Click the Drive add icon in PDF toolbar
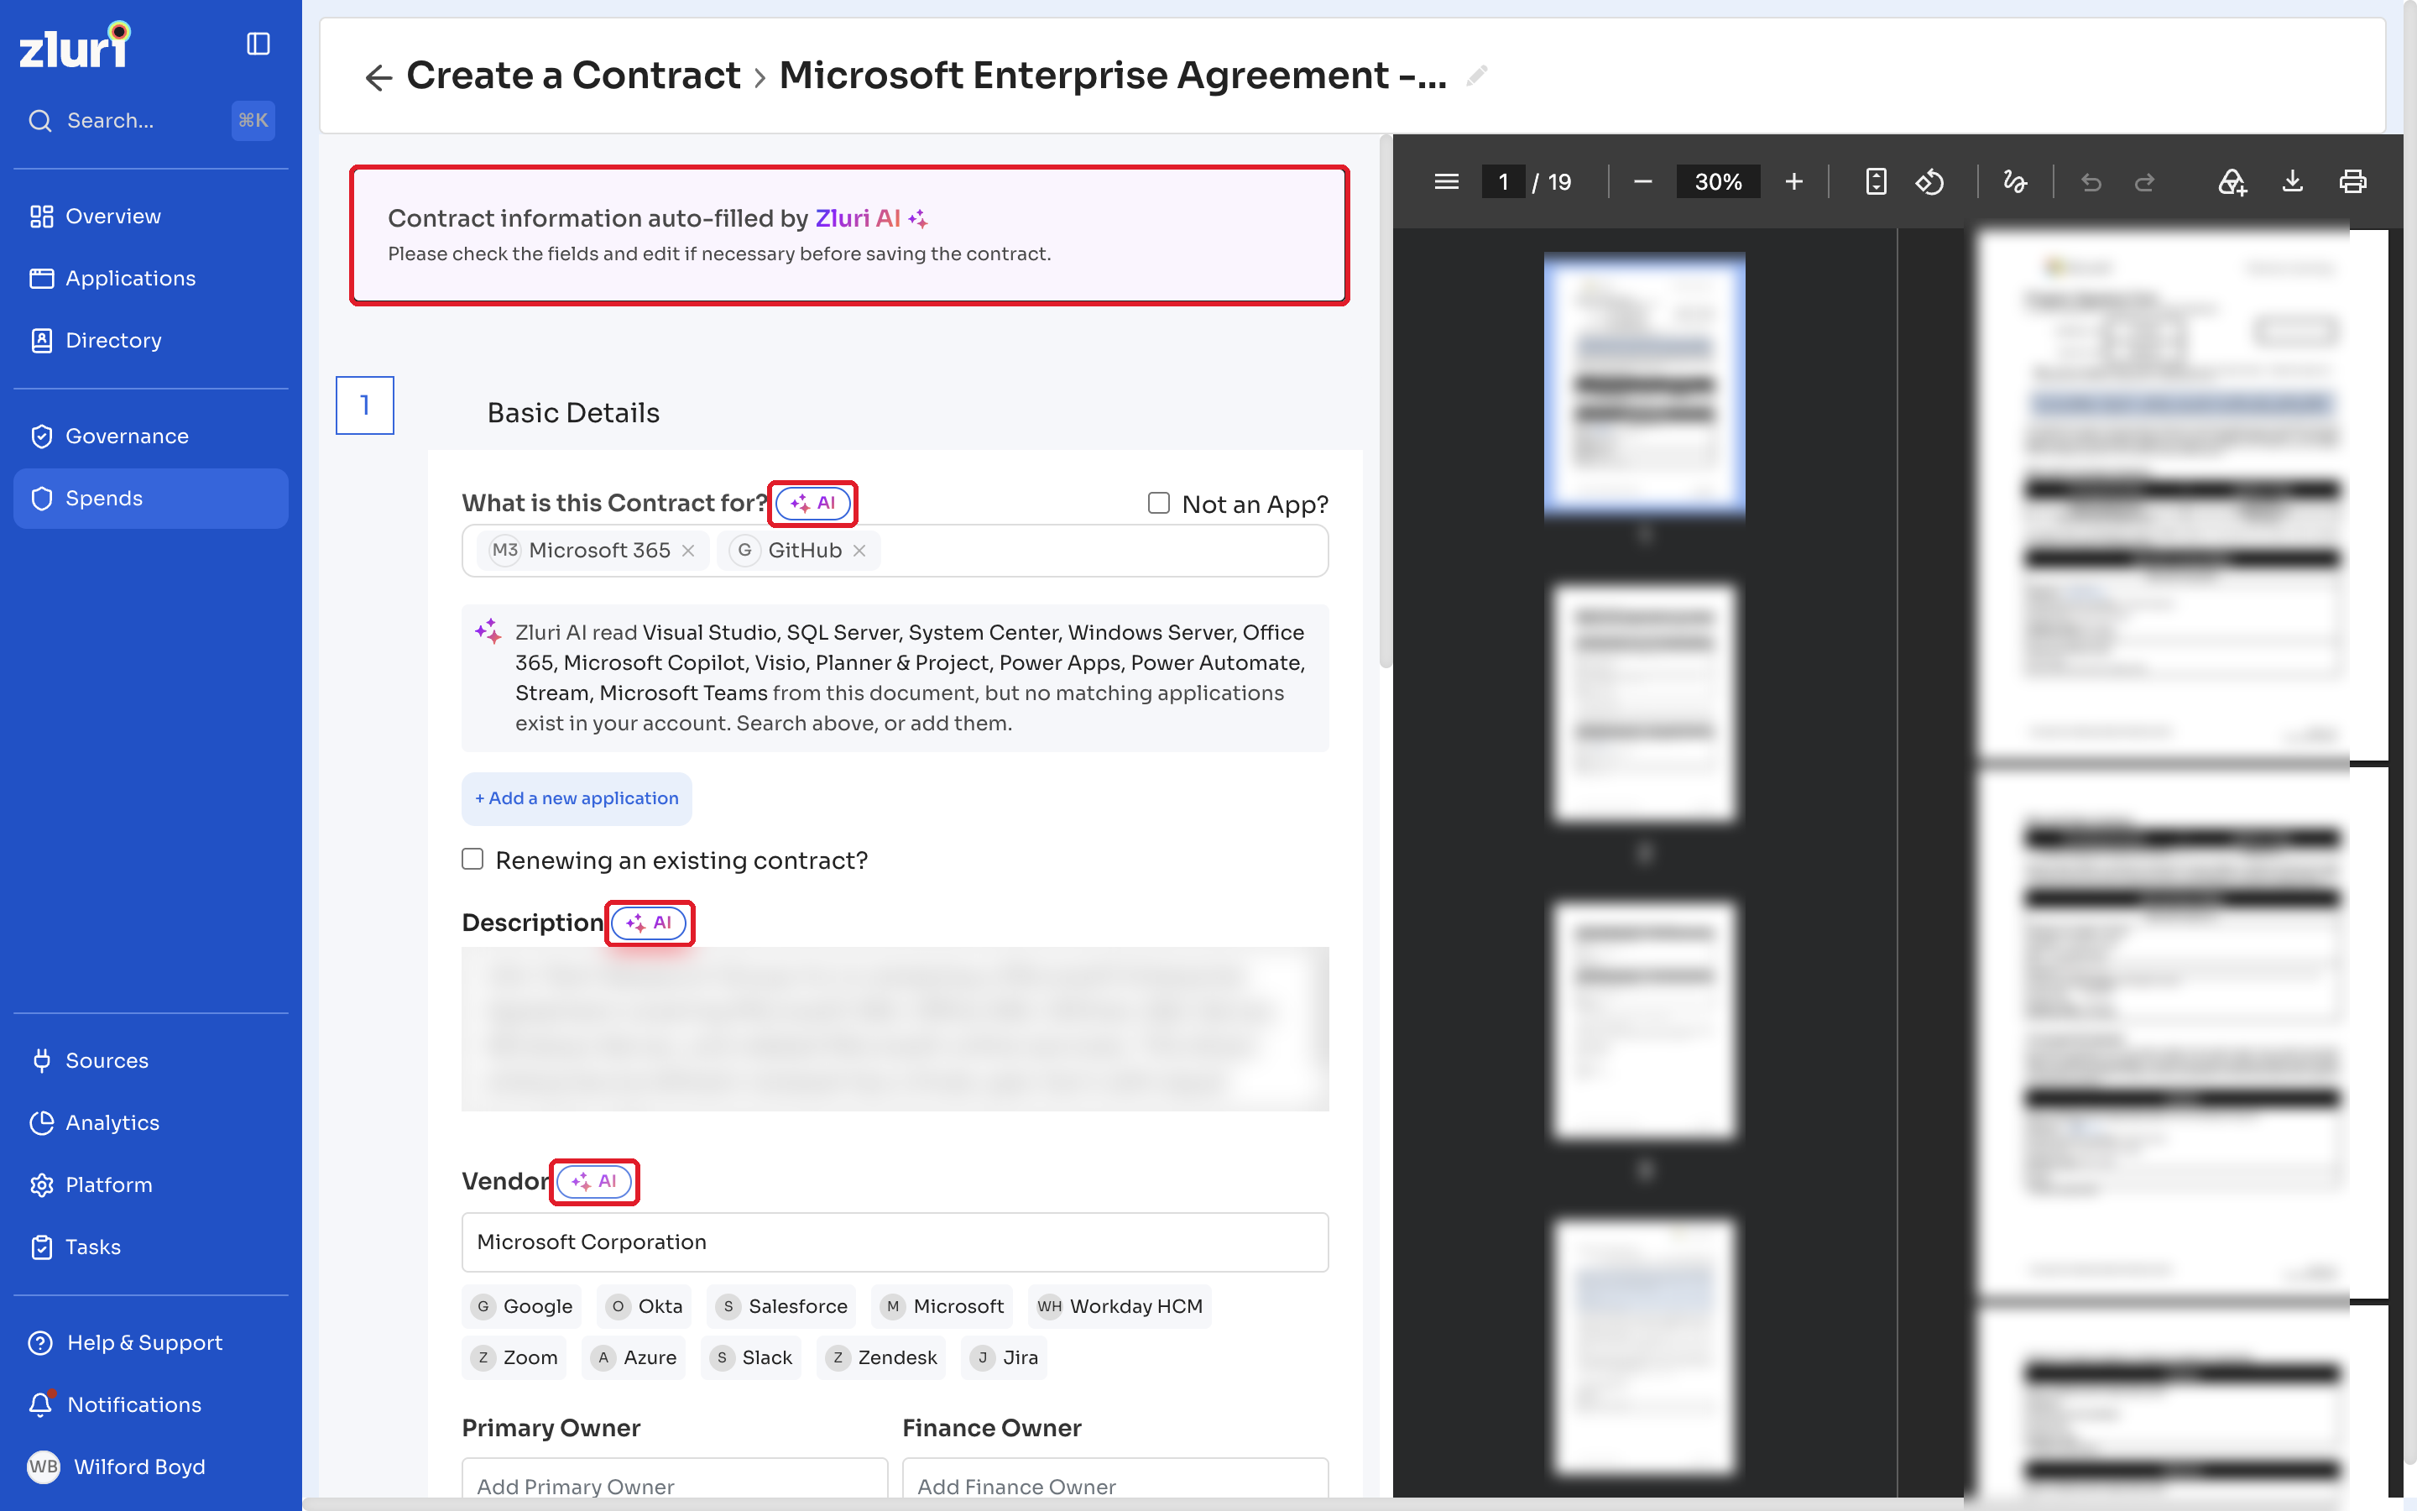 [2232, 182]
